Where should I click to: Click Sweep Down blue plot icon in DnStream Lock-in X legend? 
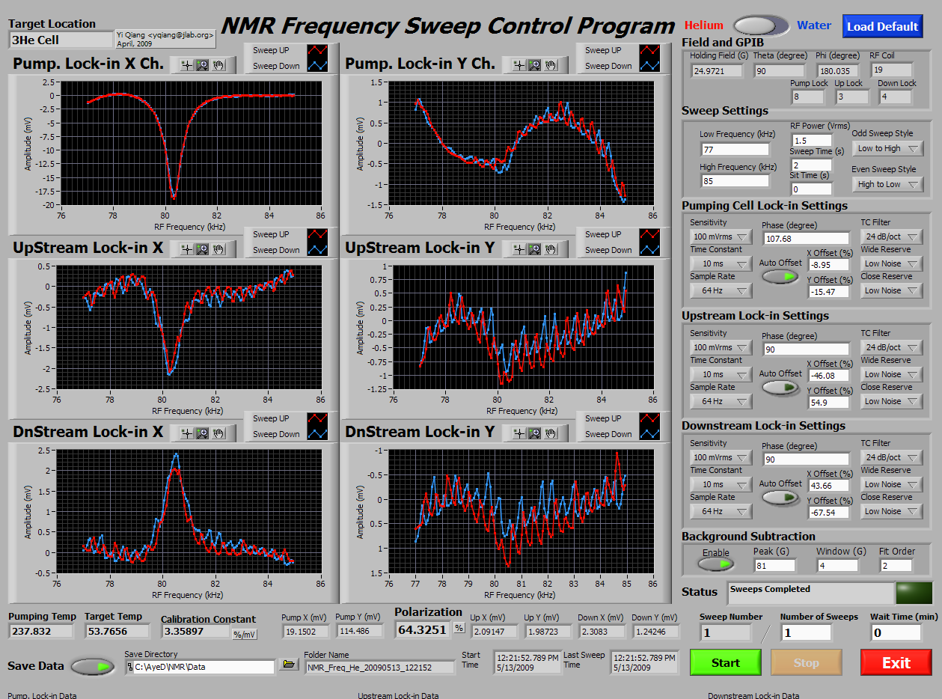(316, 433)
